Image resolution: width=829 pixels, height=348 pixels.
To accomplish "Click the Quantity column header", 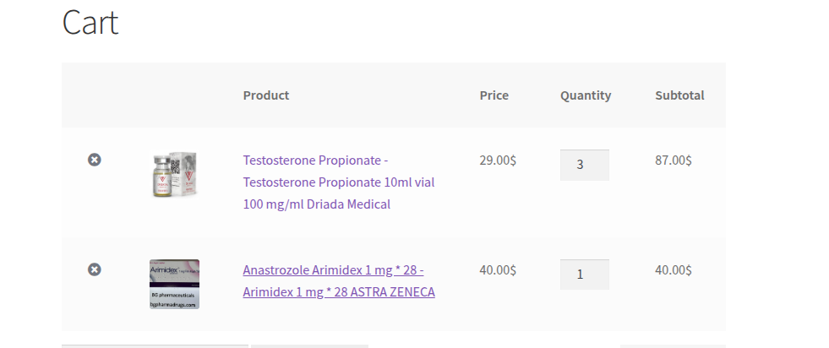I will 586,95.
